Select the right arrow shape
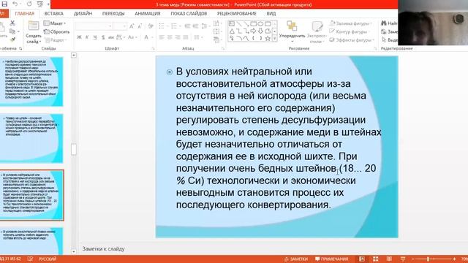 253,31
